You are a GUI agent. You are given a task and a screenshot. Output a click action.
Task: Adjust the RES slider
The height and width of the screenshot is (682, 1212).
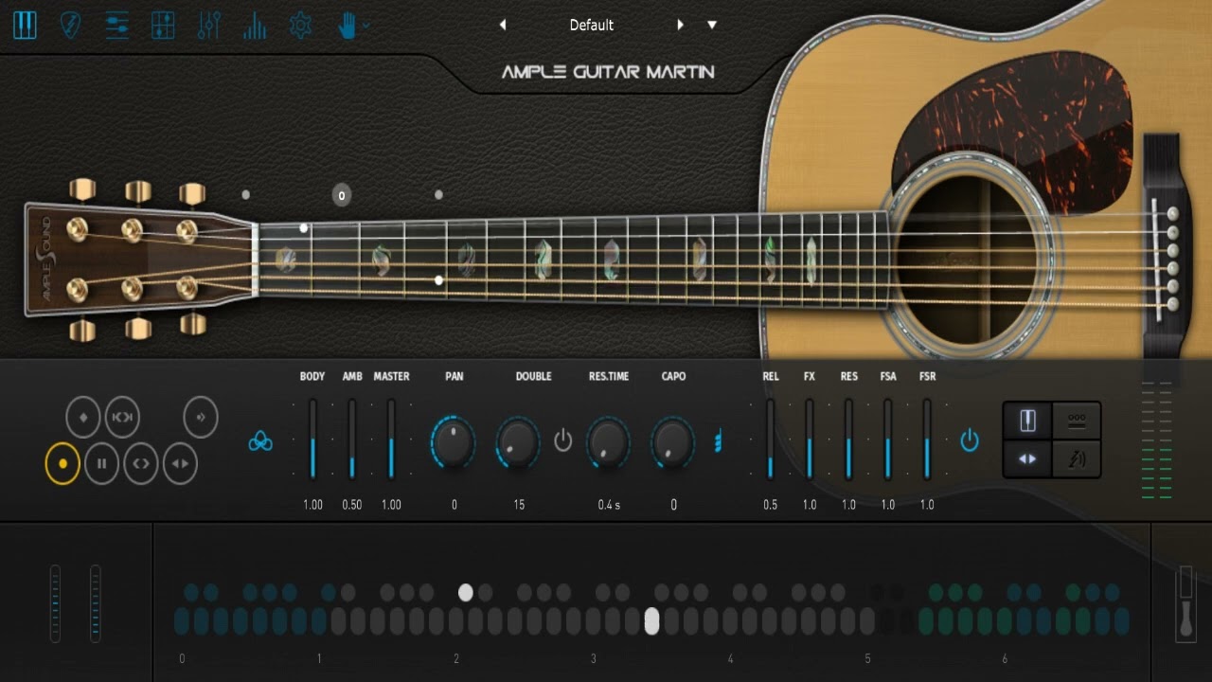(x=848, y=439)
